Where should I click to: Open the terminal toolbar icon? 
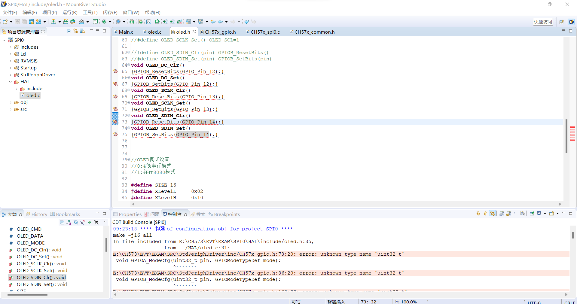(x=149, y=22)
